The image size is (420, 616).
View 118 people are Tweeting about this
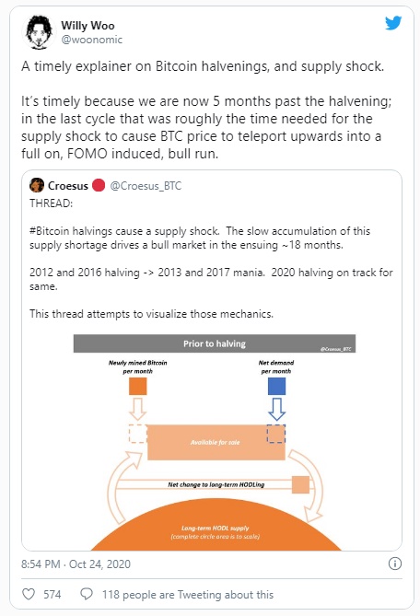pyautogui.click(x=188, y=595)
